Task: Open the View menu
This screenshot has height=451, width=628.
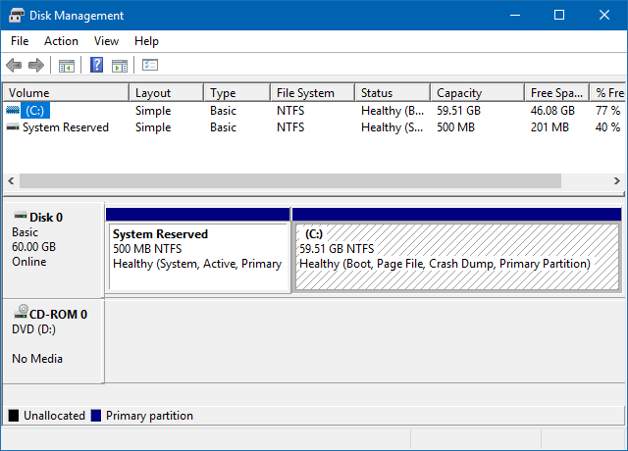Action: coord(106,41)
